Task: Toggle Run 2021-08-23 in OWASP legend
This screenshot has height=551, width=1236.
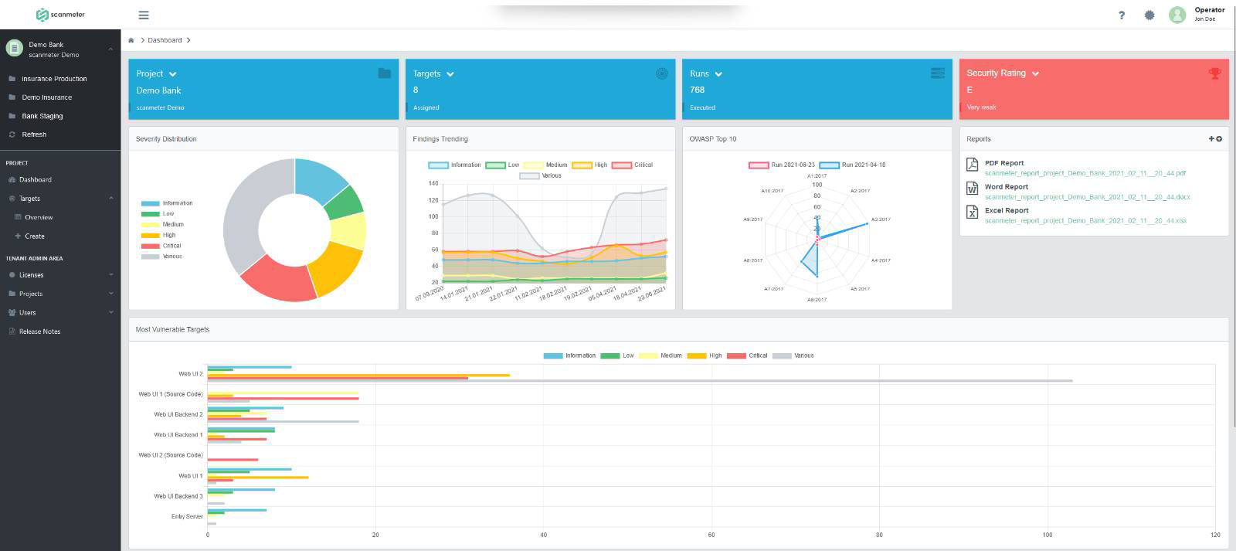Action: point(782,165)
